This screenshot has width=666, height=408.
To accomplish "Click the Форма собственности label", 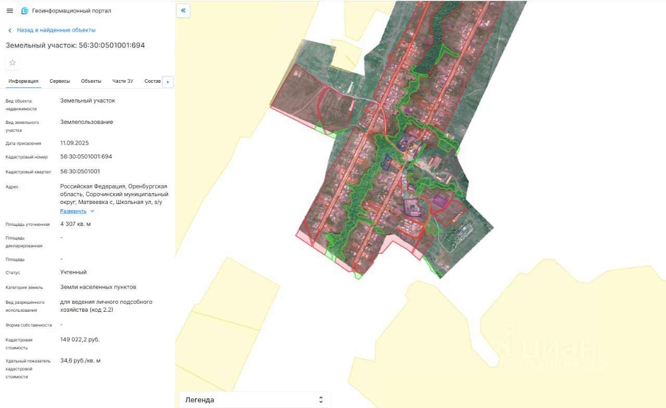I will [29, 325].
